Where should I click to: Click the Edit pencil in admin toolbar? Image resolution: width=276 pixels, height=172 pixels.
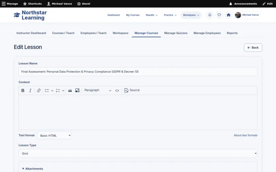click(267, 4)
